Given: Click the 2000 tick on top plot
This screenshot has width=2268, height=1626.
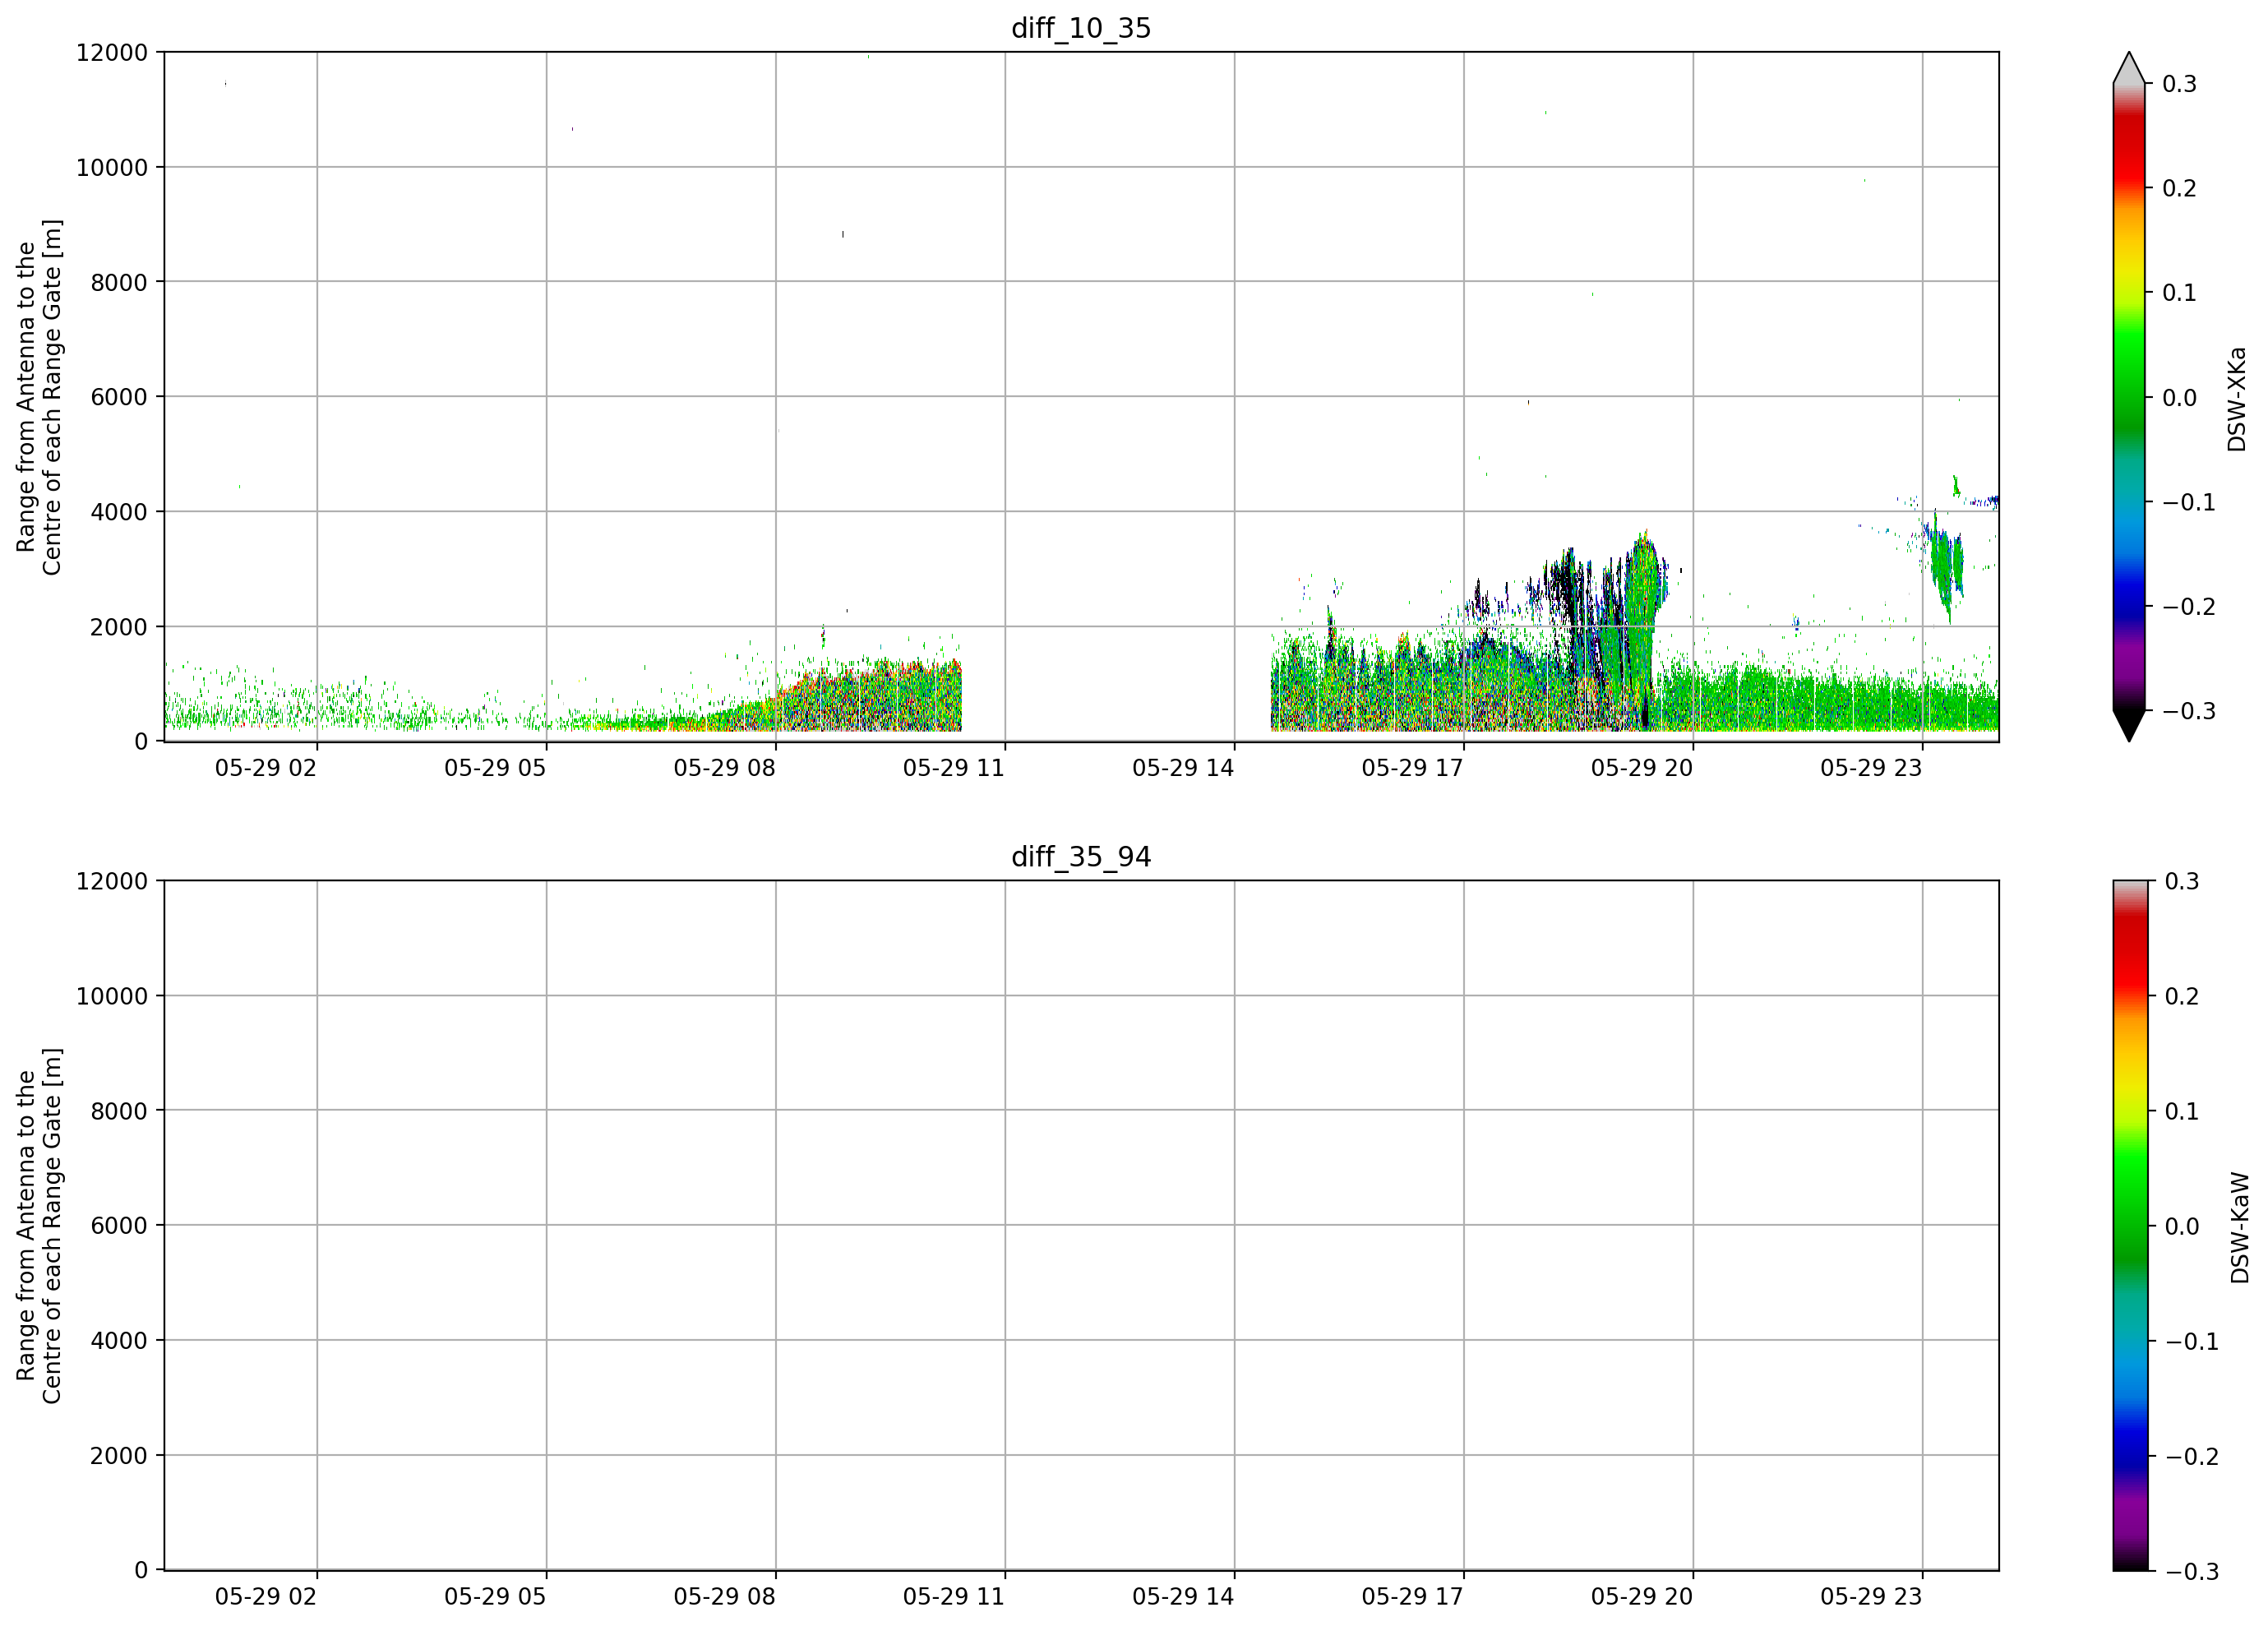Looking at the screenshot, I should (x=119, y=627).
